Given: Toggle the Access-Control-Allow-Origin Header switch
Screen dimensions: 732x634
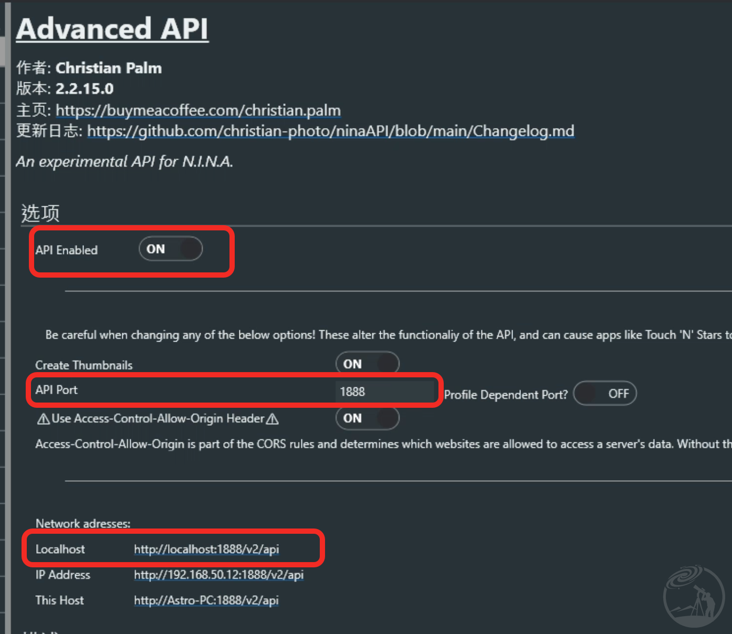Looking at the screenshot, I should click(368, 418).
